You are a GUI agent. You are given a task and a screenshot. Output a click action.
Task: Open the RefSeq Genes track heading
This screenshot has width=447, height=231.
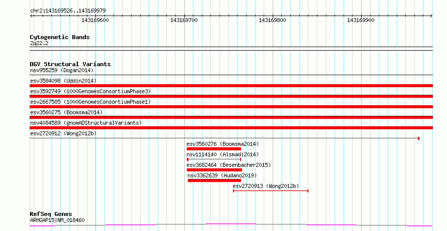(x=51, y=214)
